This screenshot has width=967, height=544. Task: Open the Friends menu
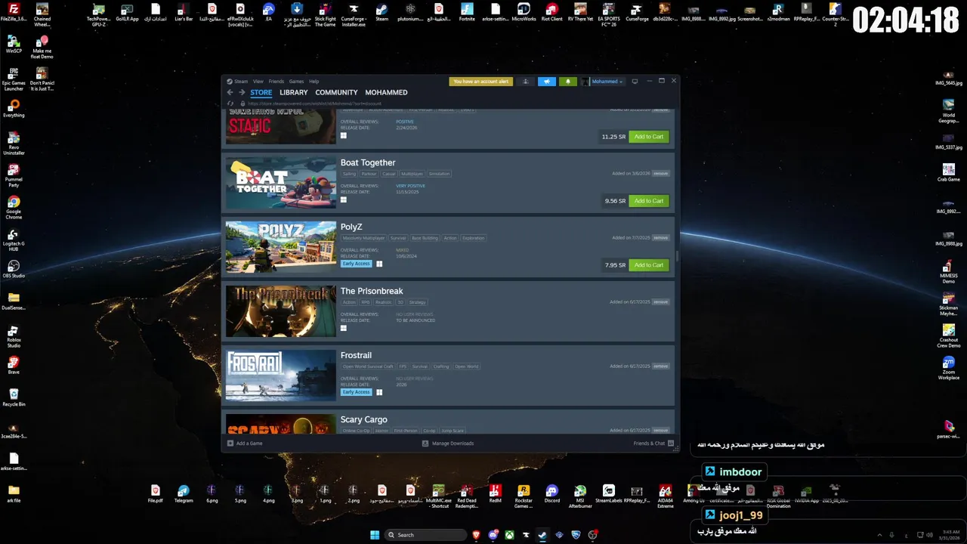click(x=277, y=82)
